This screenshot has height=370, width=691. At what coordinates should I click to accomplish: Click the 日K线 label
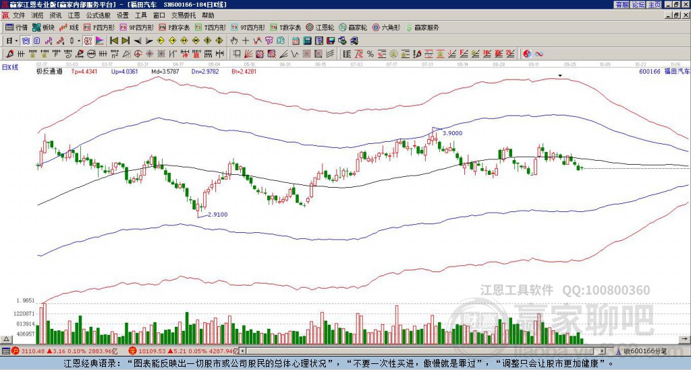click(9, 68)
